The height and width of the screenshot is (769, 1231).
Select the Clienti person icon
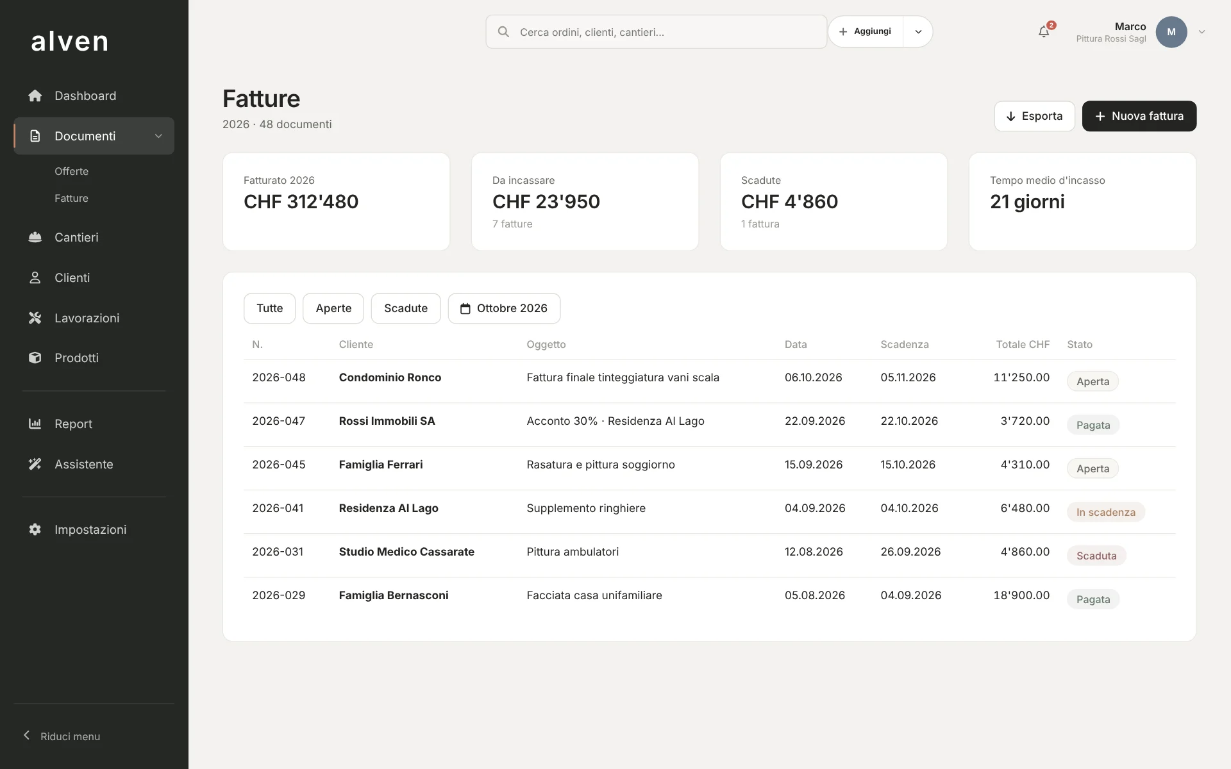point(35,277)
